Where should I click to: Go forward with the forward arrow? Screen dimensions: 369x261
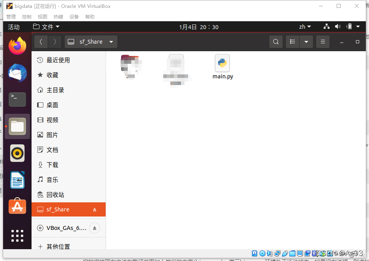coord(55,42)
